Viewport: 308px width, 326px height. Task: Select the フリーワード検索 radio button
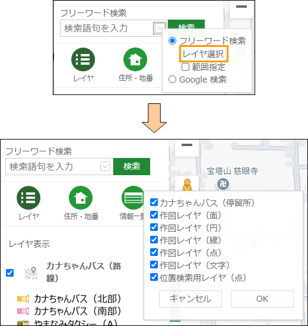click(172, 41)
